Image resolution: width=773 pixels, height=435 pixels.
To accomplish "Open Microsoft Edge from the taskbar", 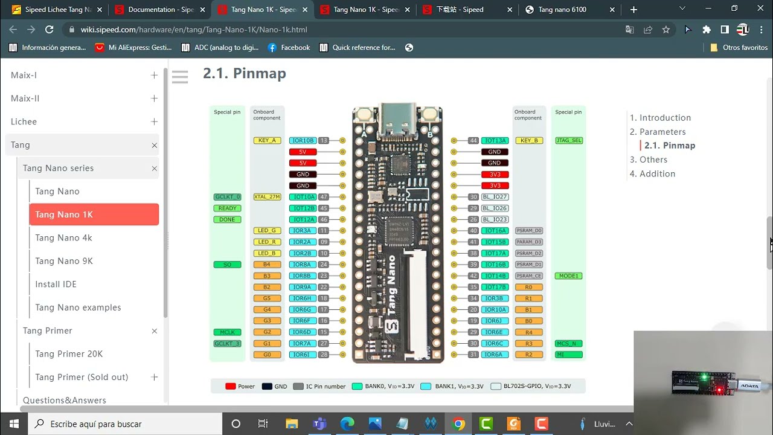I will click(x=347, y=424).
